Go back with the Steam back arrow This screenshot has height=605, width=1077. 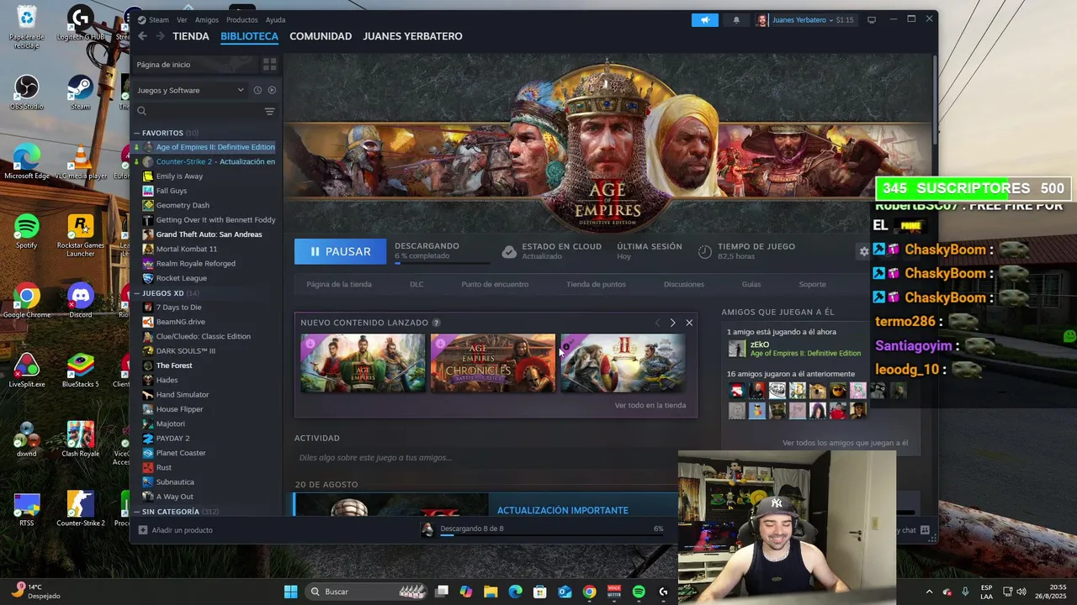(x=142, y=36)
